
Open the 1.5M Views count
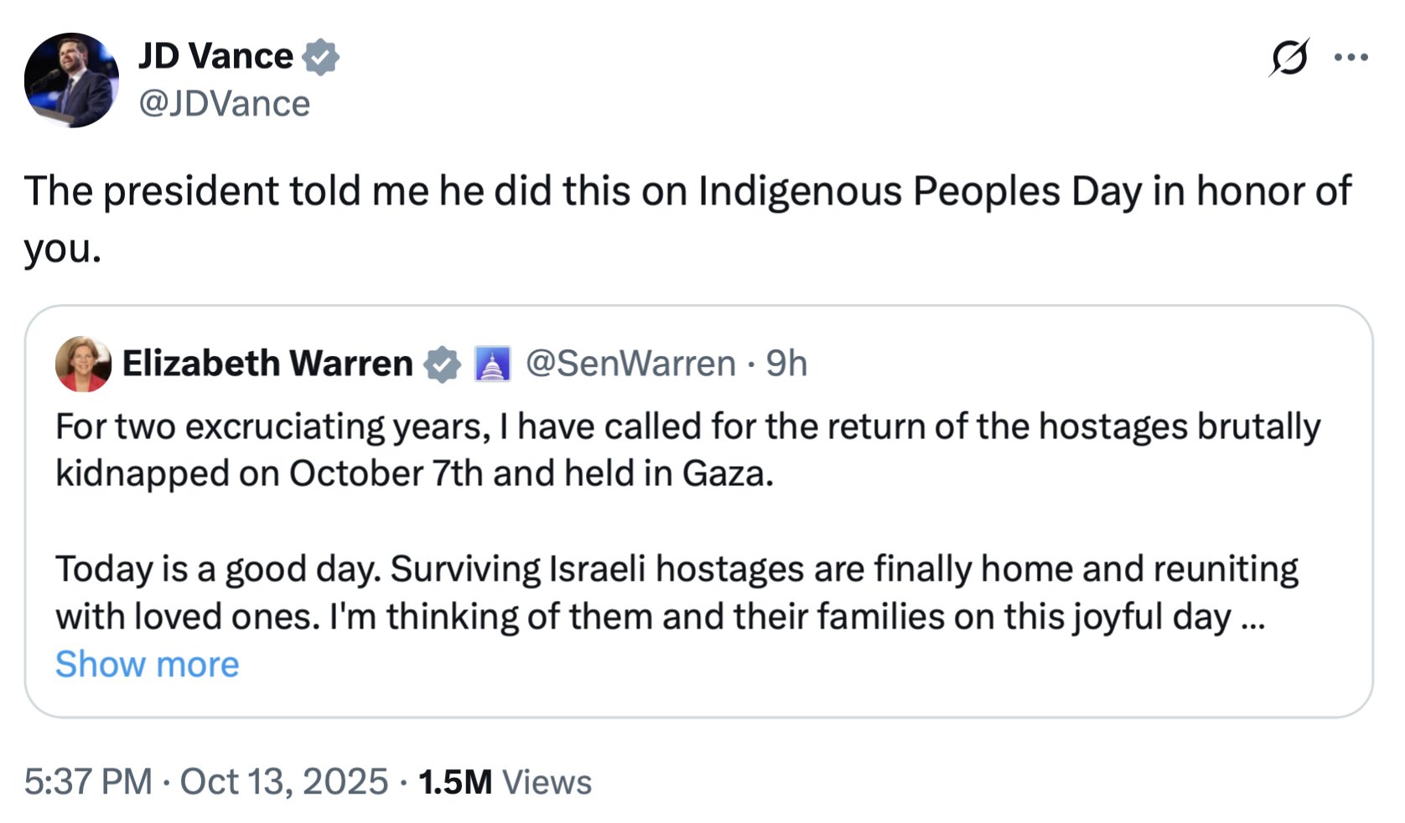point(505,782)
